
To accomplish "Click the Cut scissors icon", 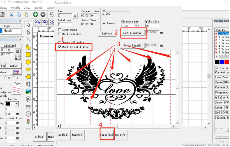I will click(11, 14).
